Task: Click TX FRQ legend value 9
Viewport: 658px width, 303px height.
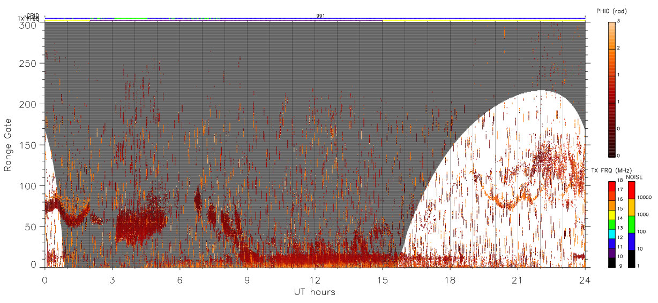Action: tap(622, 266)
